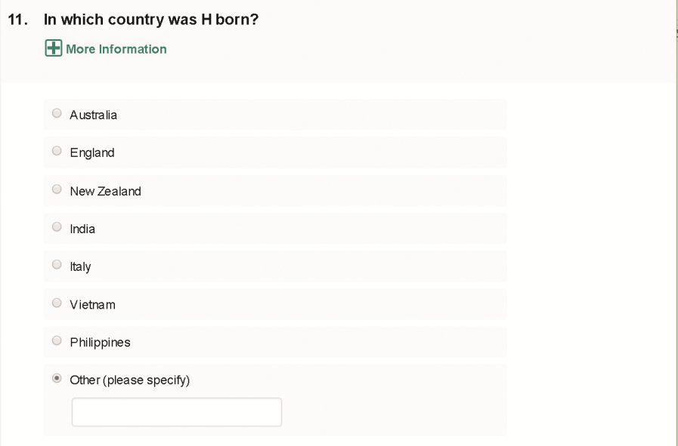The height and width of the screenshot is (446, 678).
Task: Click the 'Australia' option label text
Action: (x=93, y=115)
